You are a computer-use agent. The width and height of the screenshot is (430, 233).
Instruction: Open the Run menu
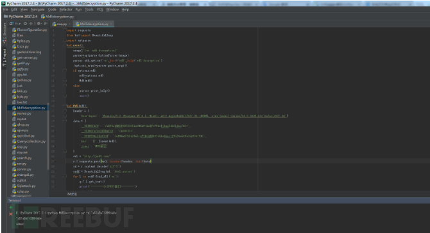tap(78, 10)
